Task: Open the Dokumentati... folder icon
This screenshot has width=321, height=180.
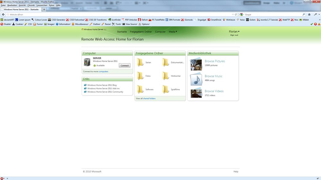Action: click(x=166, y=62)
